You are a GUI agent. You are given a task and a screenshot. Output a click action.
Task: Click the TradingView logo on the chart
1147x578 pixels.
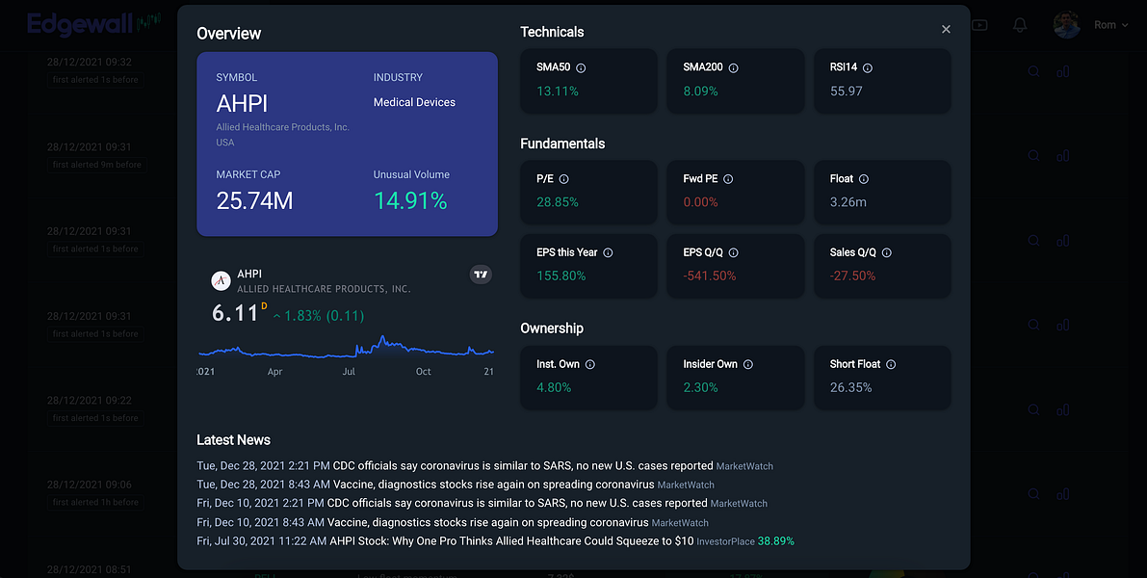coord(481,275)
